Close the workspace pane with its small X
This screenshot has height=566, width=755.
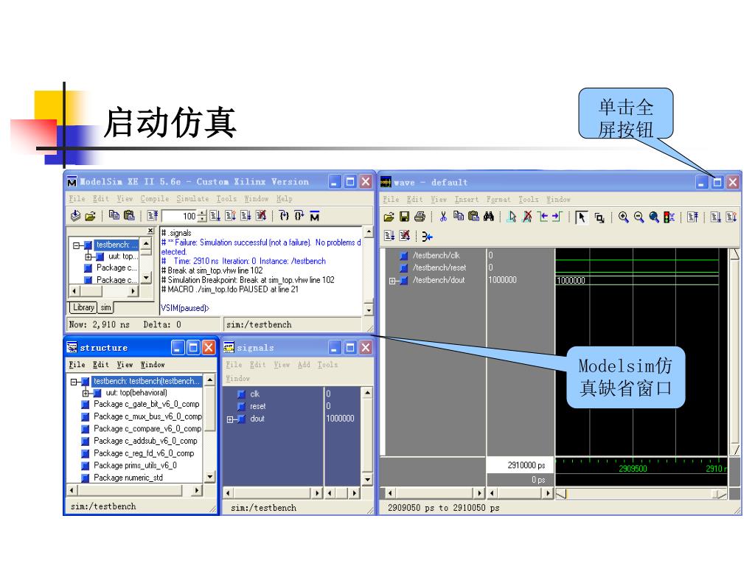[x=150, y=231]
